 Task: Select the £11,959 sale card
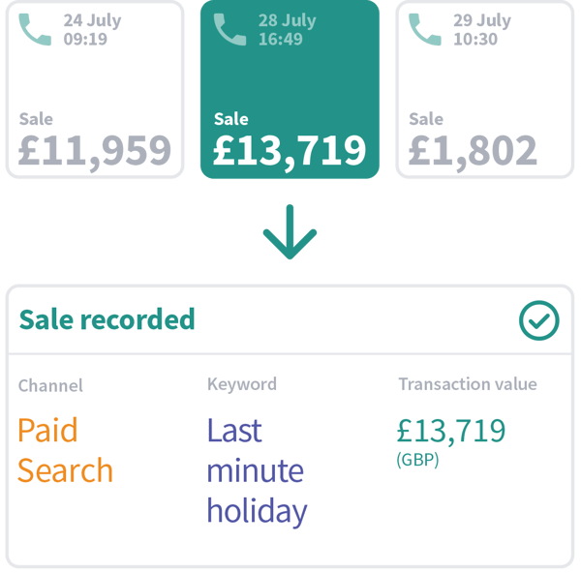point(94,90)
